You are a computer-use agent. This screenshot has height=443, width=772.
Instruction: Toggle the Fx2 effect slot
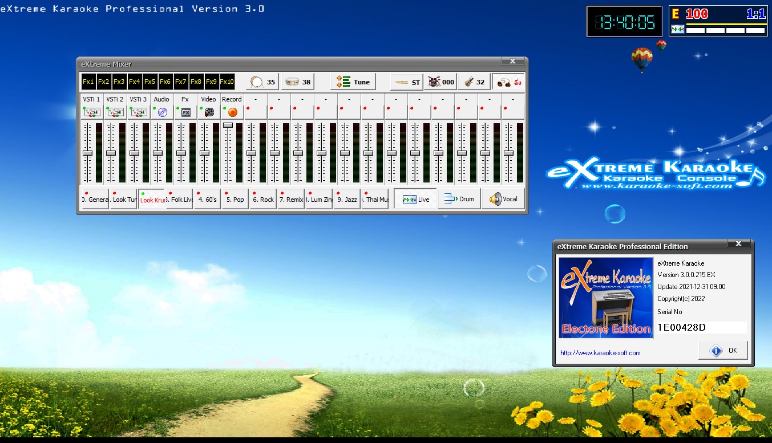point(104,82)
